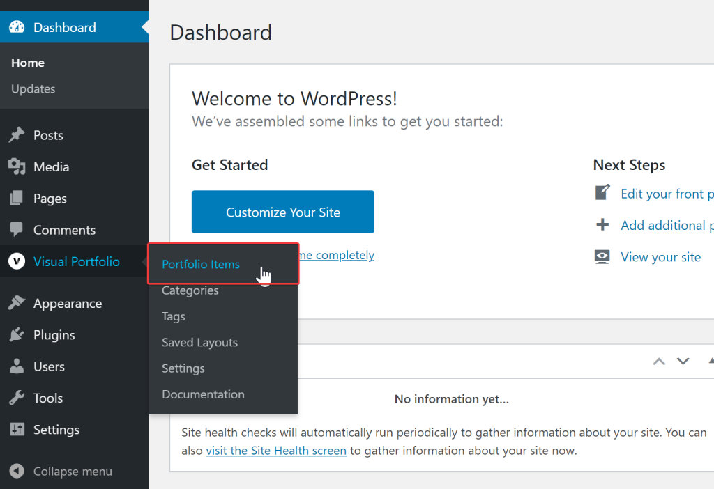Open the Tools menu

point(74,398)
